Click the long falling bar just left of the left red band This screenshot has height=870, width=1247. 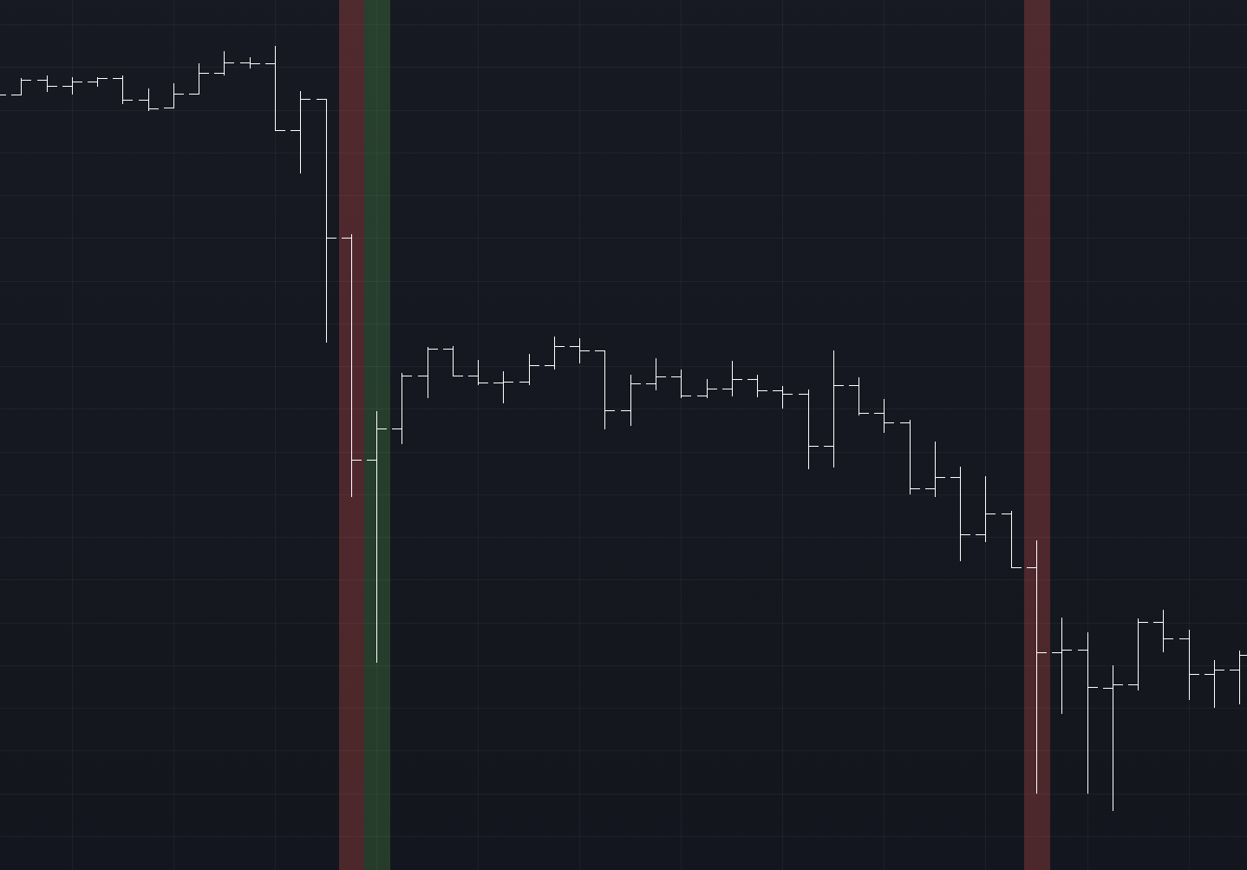coord(326,217)
